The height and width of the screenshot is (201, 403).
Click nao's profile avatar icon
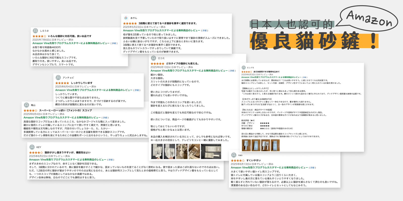click(234, 155)
